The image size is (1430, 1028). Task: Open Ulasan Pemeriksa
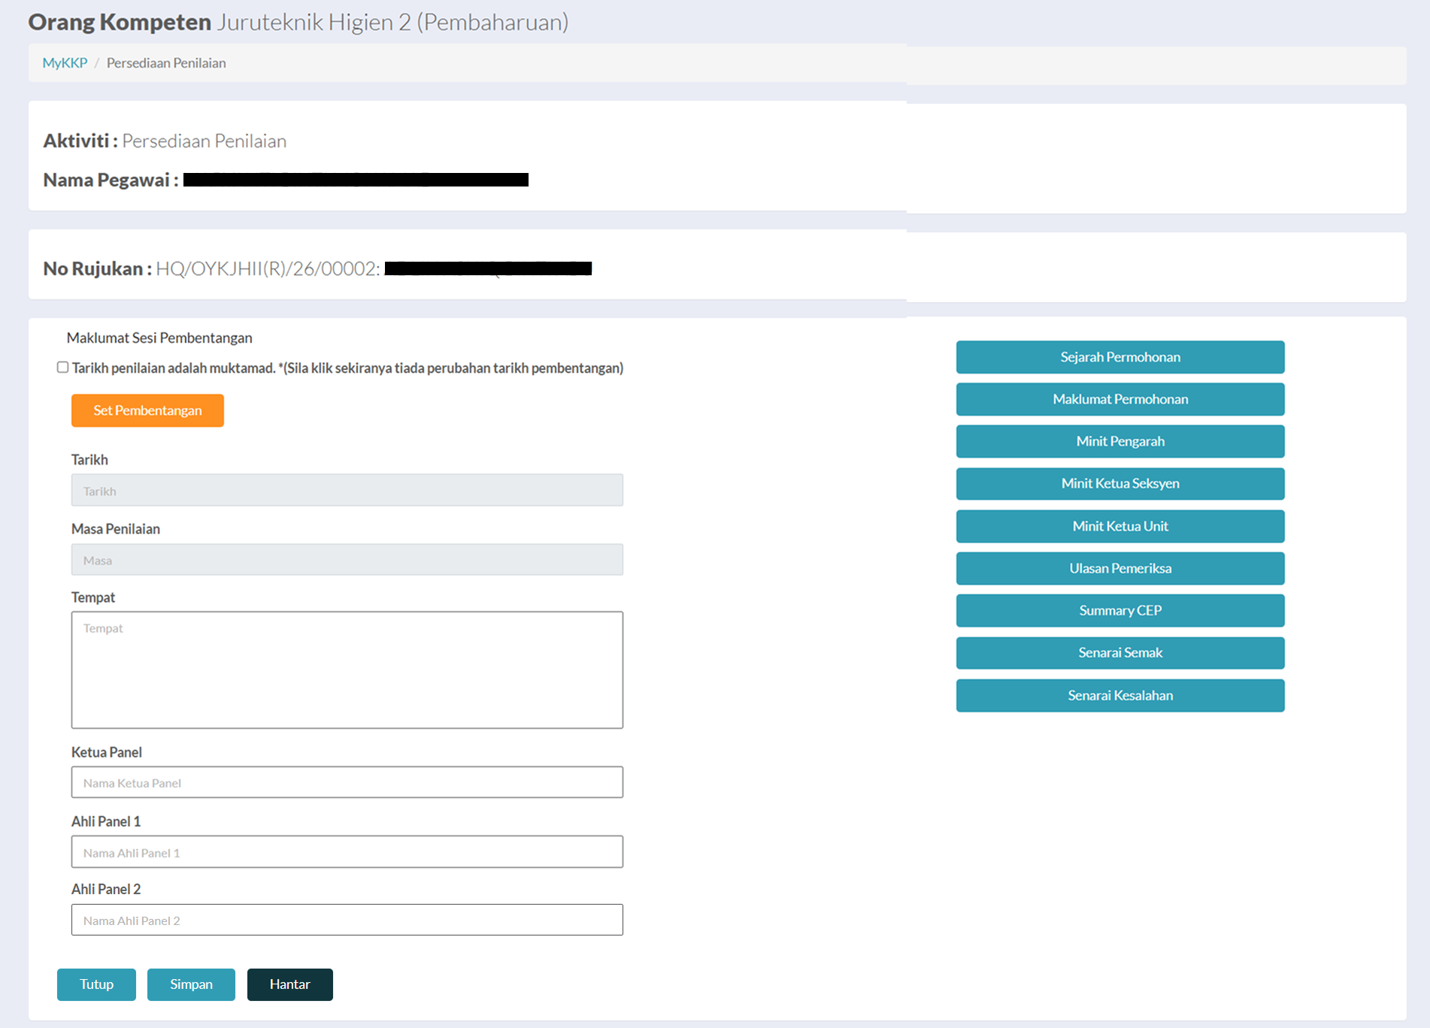1120,569
